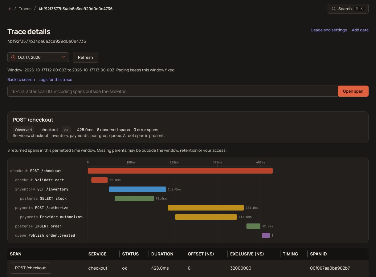Select the green SELECT stock span bar
The height and width of the screenshot is (277, 376).
134,199
